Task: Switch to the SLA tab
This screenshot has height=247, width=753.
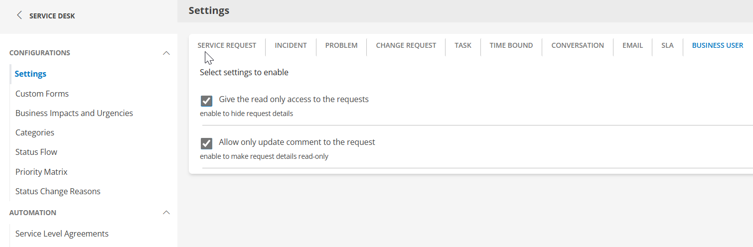Action: point(667,45)
